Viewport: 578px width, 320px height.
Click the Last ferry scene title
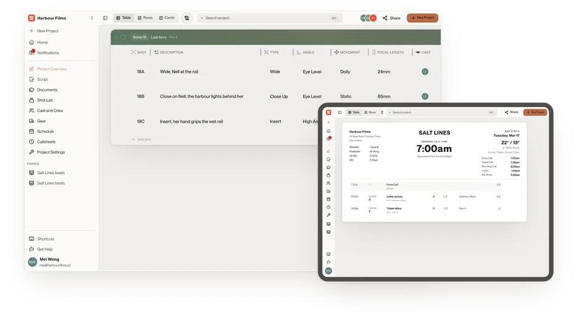pos(159,38)
